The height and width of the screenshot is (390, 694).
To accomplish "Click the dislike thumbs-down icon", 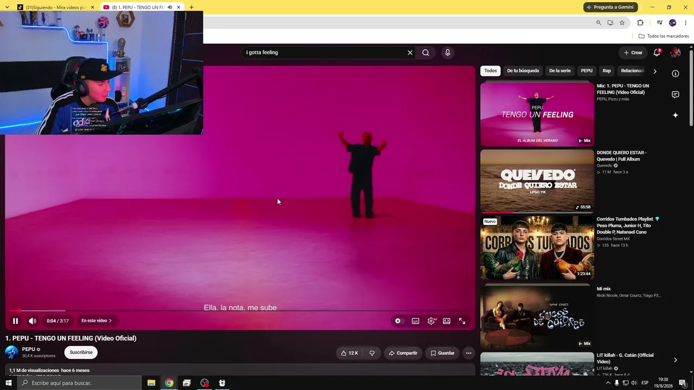I will pyautogui.click(x=372, y=353).
